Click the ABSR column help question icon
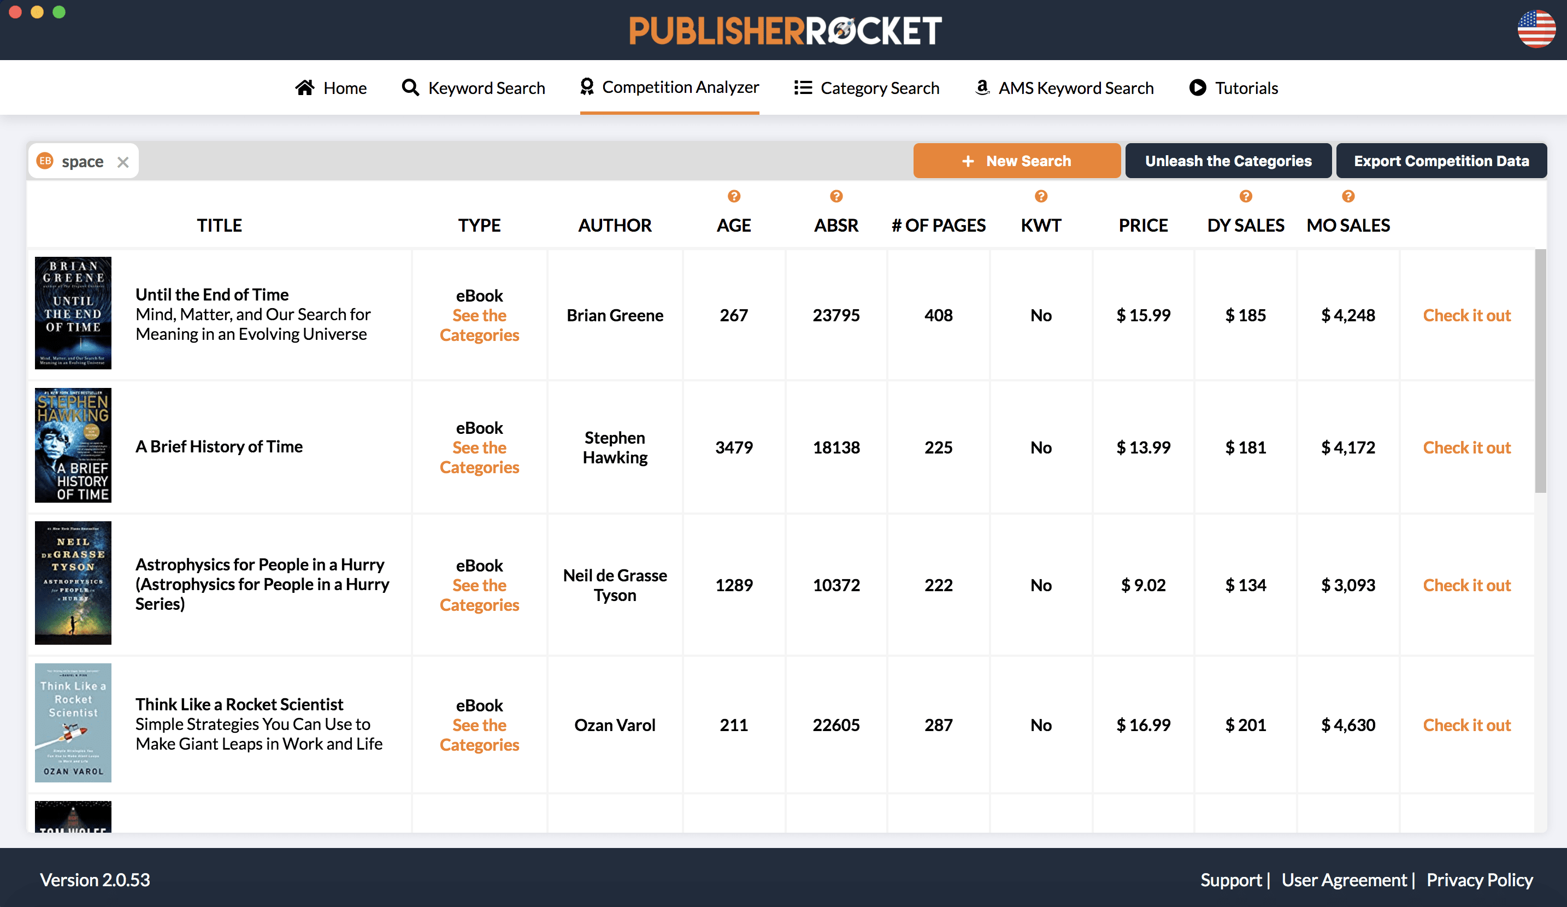The height and width of the screenshot is (907, 1567). (x=836, y=197)
